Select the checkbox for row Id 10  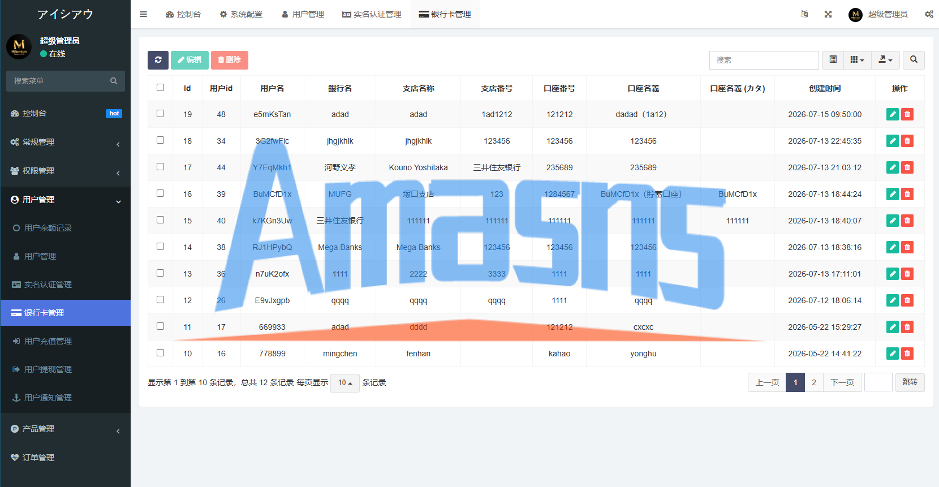tap(161, 353)
